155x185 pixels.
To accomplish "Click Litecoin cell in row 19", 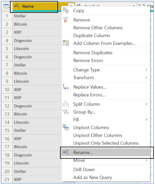I will pos(37,163).
